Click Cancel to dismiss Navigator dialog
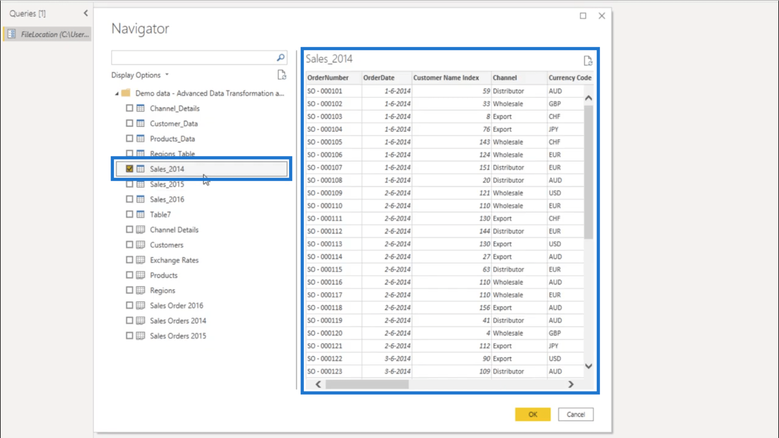The image size is (779, 438). click(576, 414)
